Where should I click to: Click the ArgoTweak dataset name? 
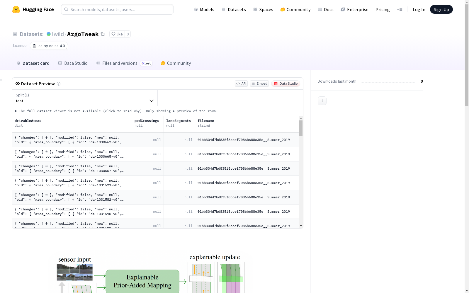click(x=83, y=34)
